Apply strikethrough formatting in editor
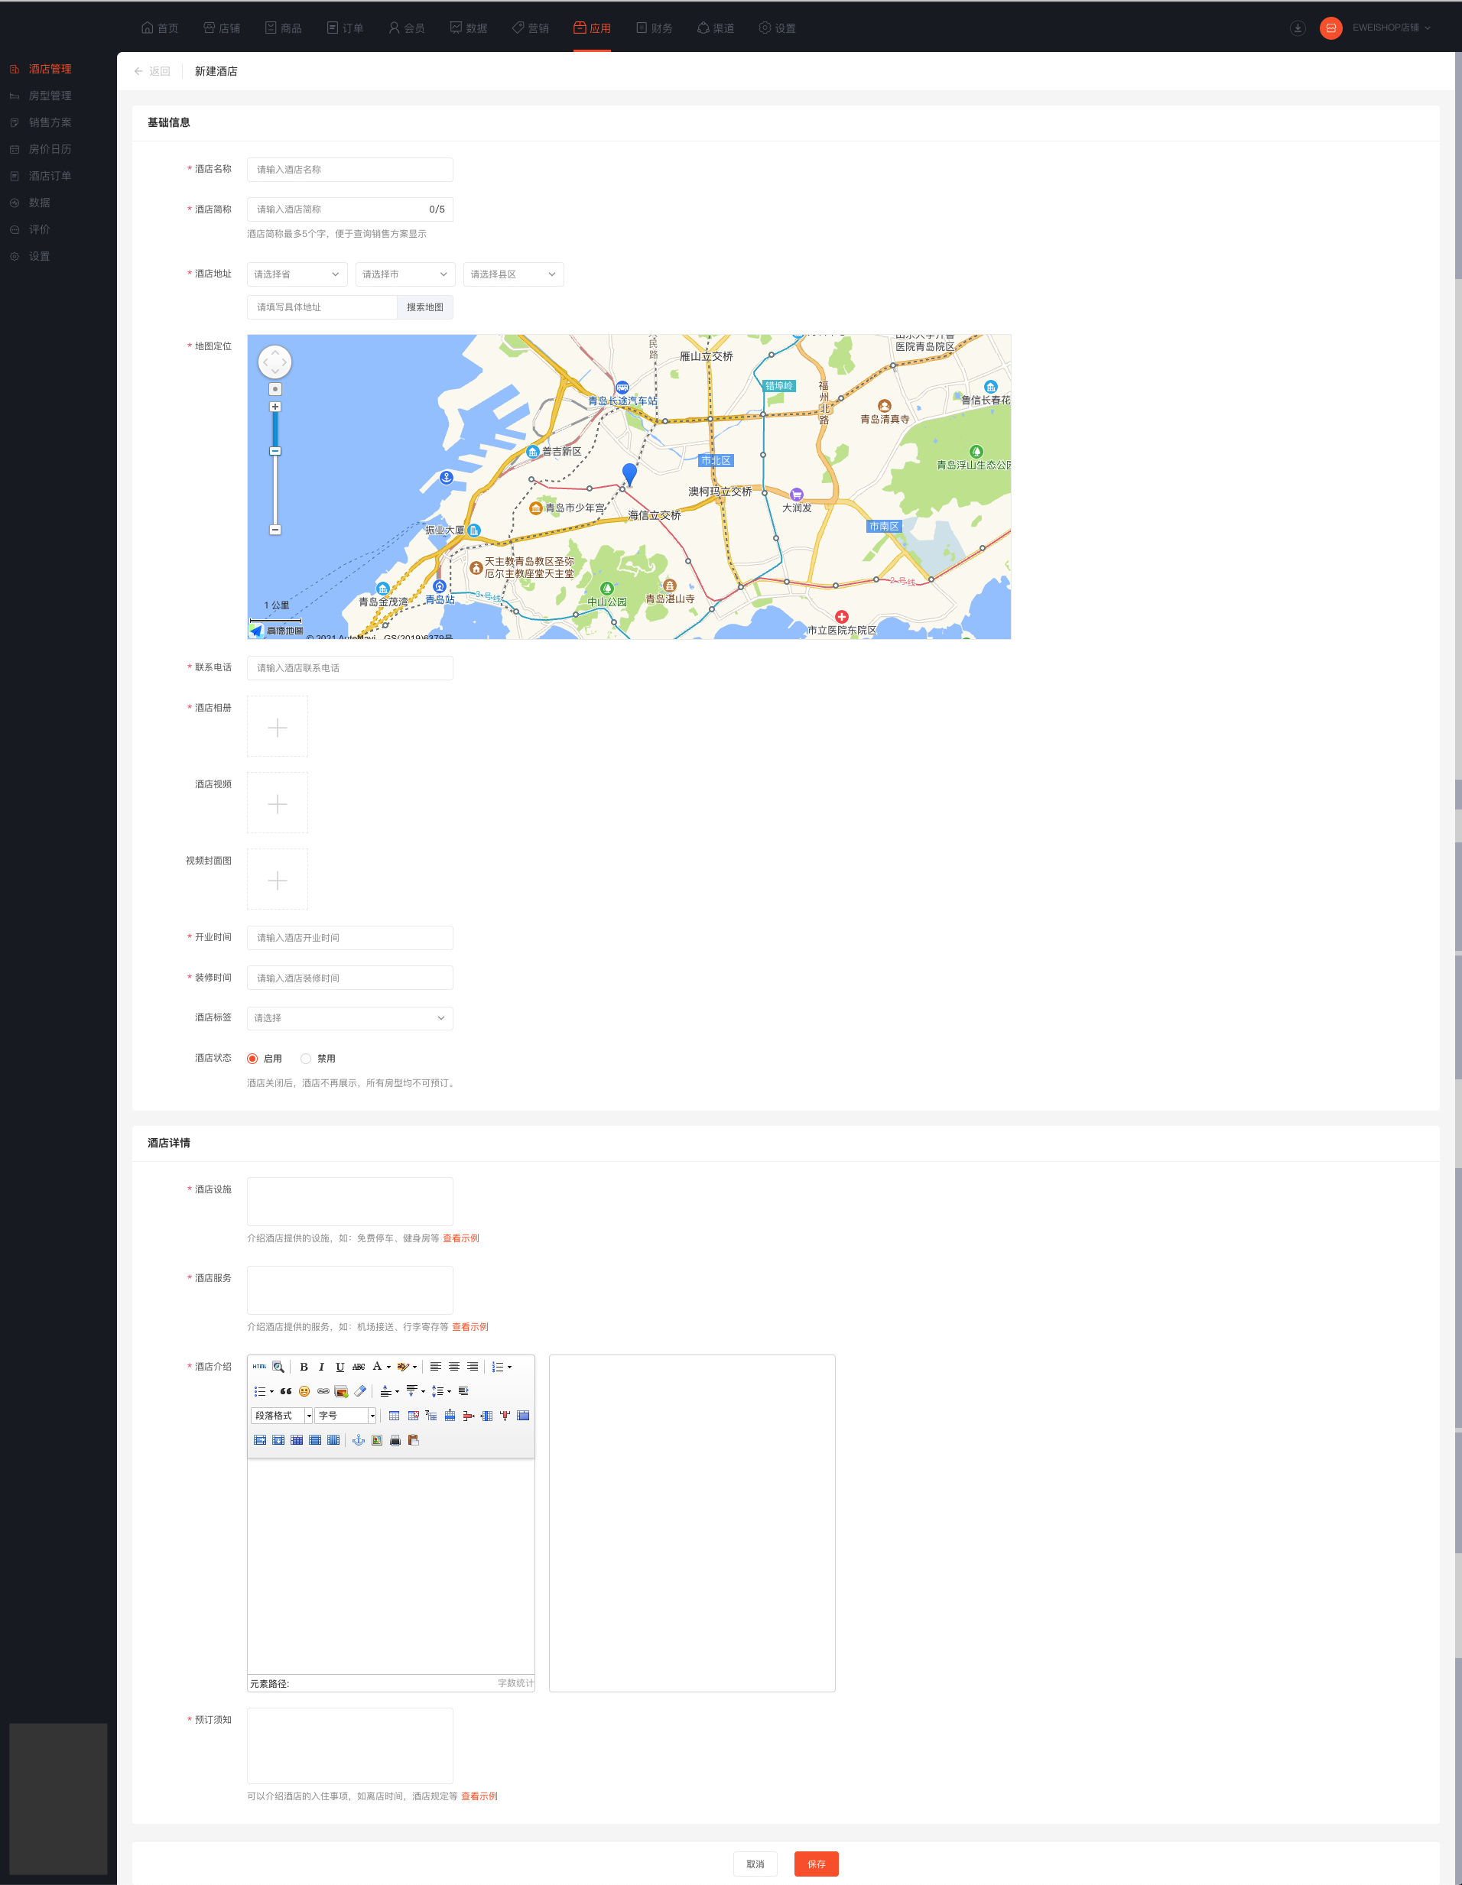This screenshot has height=1885, width=1462. (359, 1366)
